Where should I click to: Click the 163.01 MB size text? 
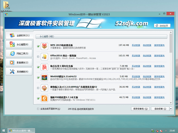point(124,56)
